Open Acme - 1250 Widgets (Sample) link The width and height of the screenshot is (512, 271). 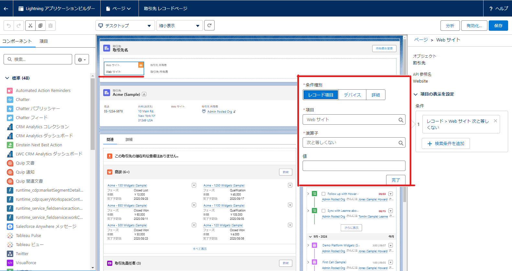click(224, 186)
